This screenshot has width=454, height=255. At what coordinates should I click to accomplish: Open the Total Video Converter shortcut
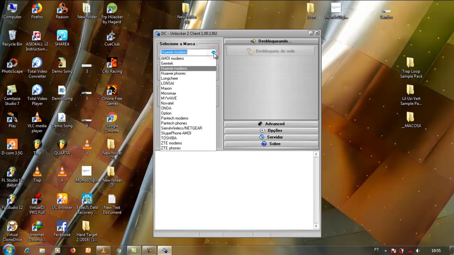(37, 68)
